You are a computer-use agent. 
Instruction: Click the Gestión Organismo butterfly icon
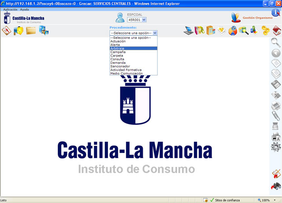click(236, 18)
